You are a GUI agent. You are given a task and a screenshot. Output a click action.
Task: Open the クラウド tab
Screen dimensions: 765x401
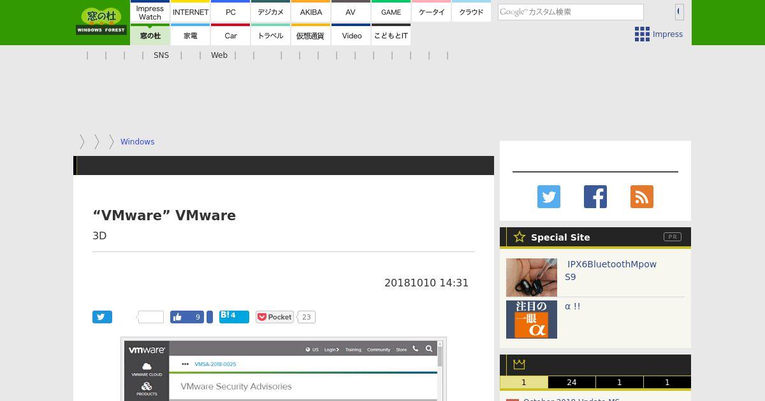pyautogui.click(x=471, y=12)
